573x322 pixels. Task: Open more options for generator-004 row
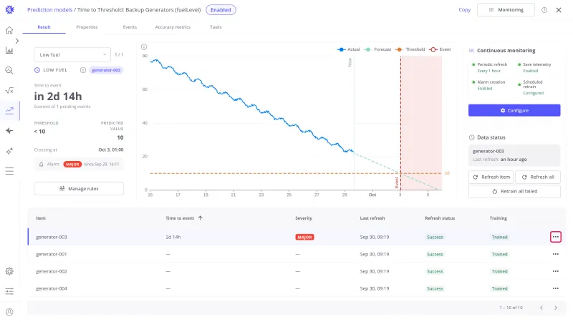click(x=556, y=288)
